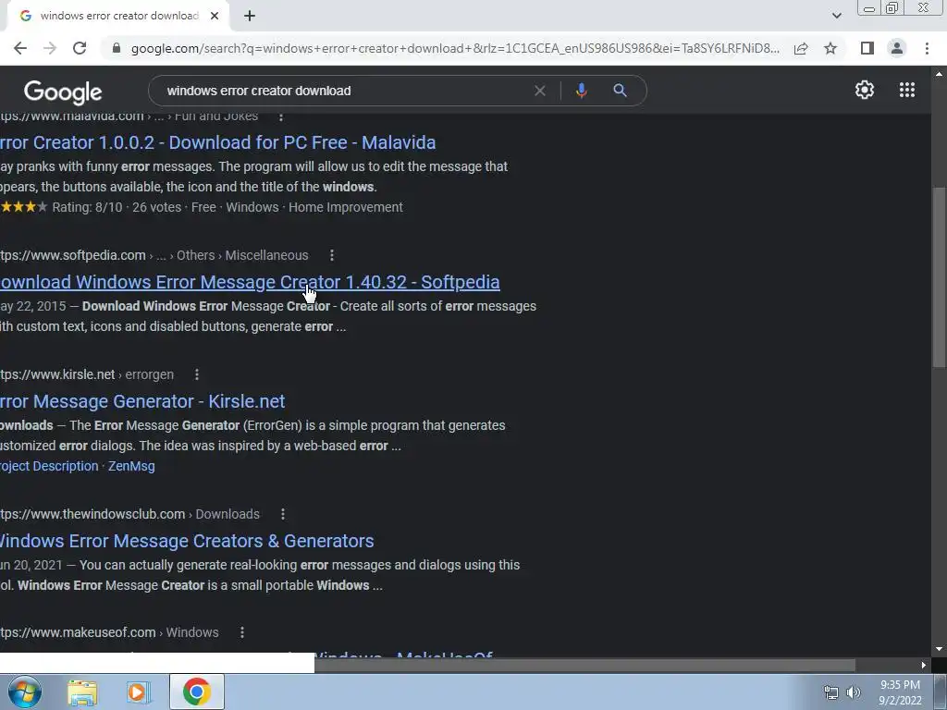
Task: Click the Show desktop strip
Action: point(941,692)
